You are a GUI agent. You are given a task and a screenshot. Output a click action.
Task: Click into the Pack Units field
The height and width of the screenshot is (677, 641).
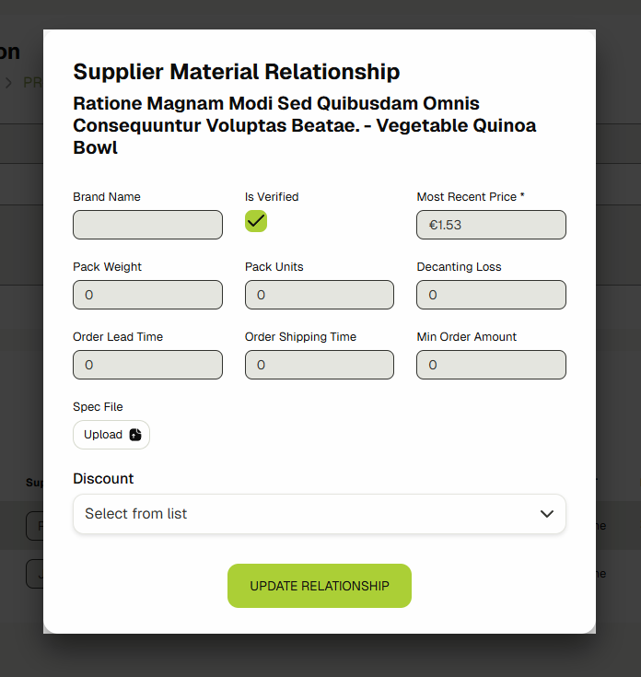(319, 295)
